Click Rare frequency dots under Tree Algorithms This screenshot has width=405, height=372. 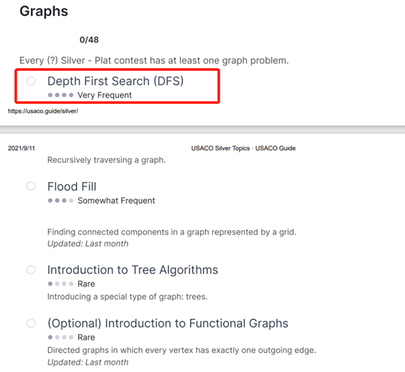61,284
